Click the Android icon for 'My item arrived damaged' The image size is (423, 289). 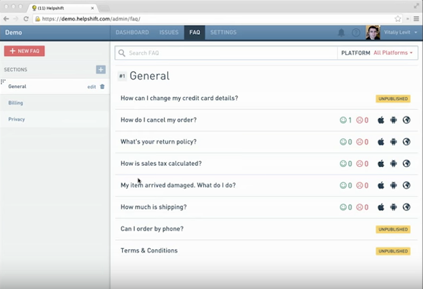click(x=393, y=186)
